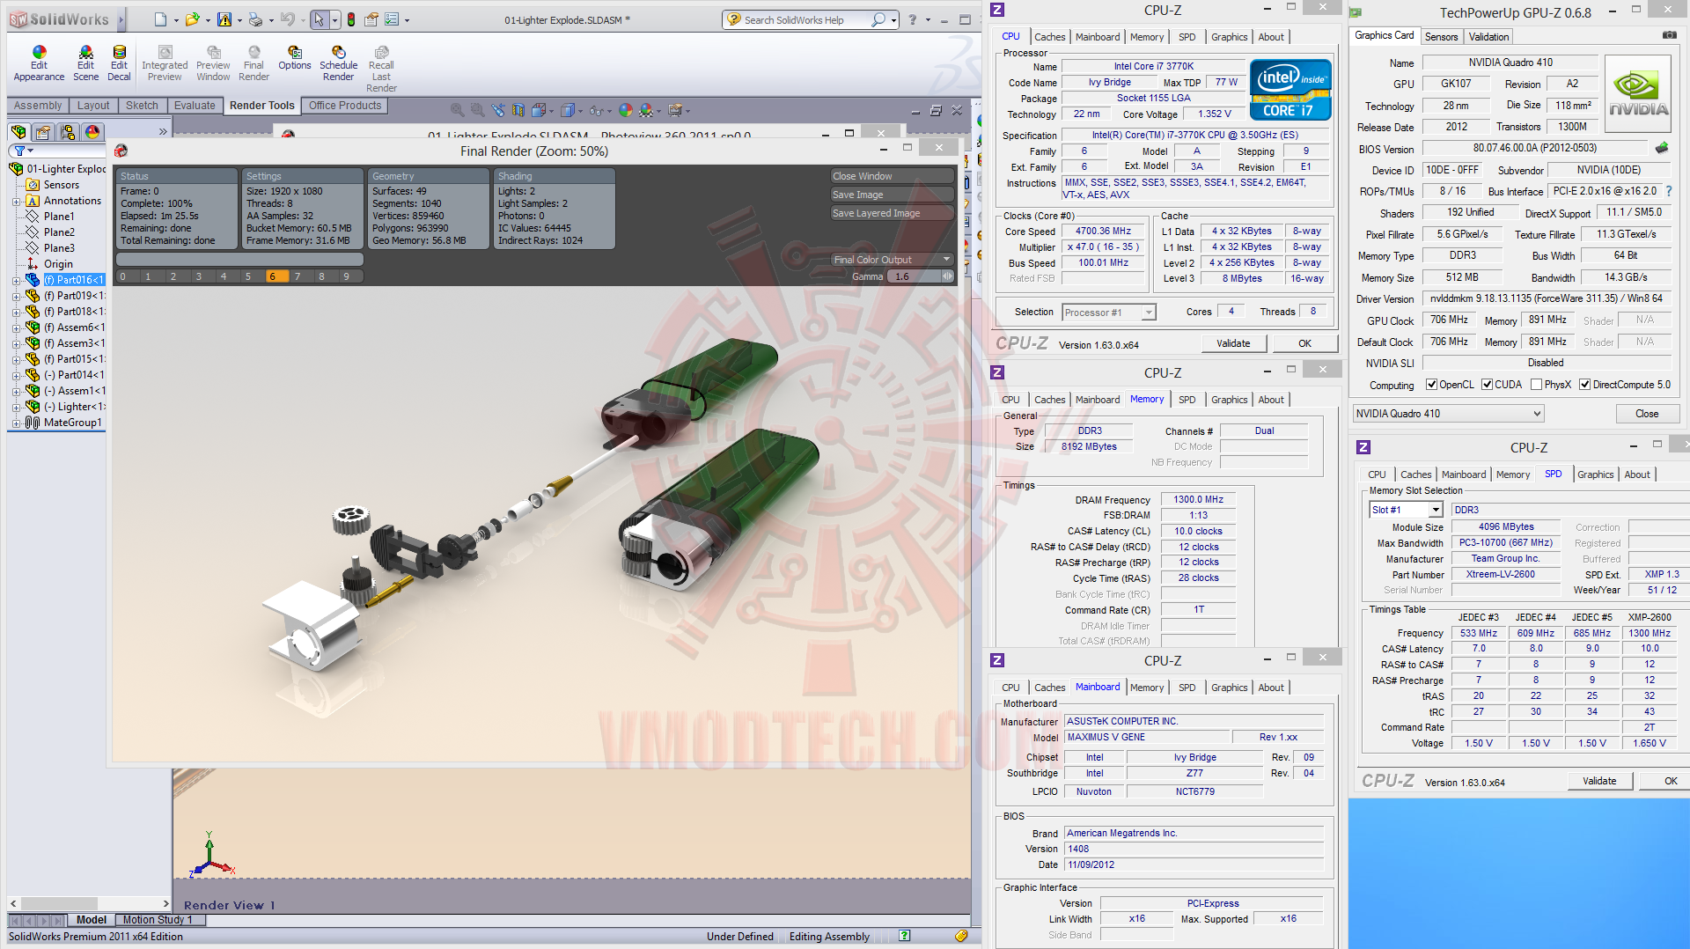Switch to the Evaluate ribbon tab
Image resolution: width=1690 pixels, height=949 pixels.
[195, 106]
